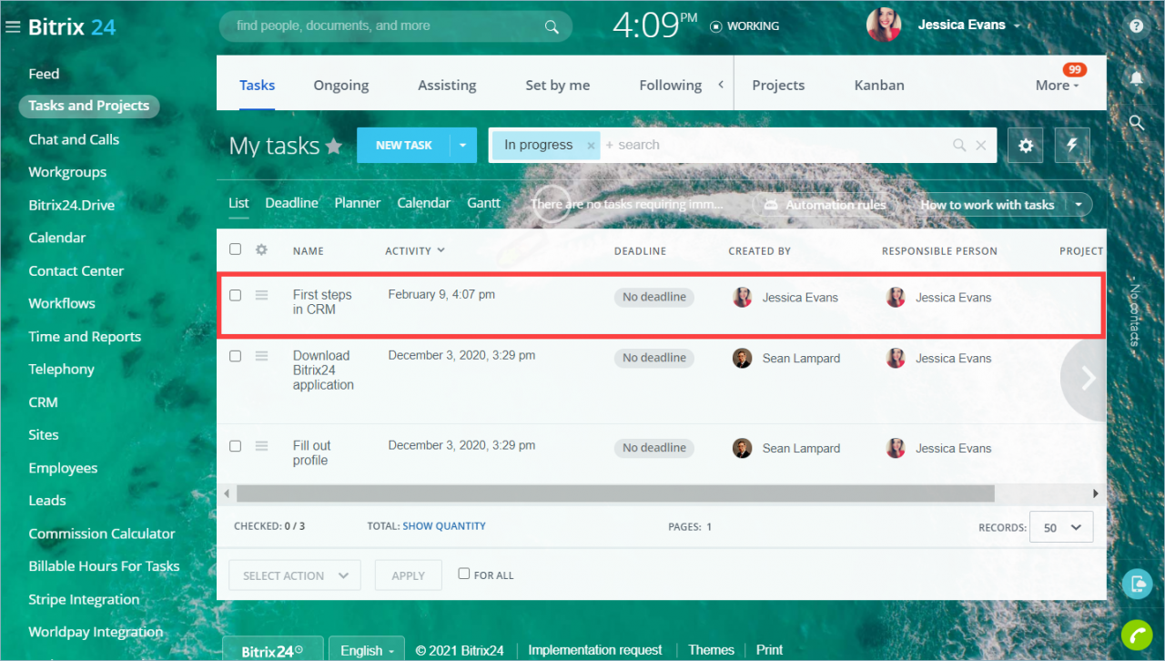Open Automation rules button
This screenshot has width=1165, height=661.
pyautogui.click(x=825, y=205)
